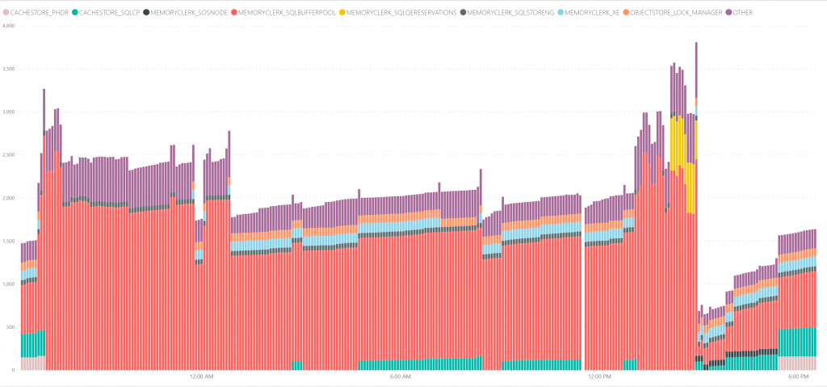Click the purple dot beside OTHER

click(x=729, y=12)
